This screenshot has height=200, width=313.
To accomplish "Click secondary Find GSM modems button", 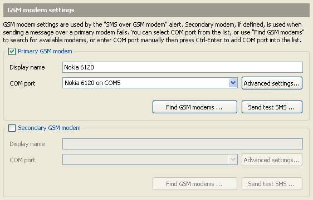I will pos(195,184).
